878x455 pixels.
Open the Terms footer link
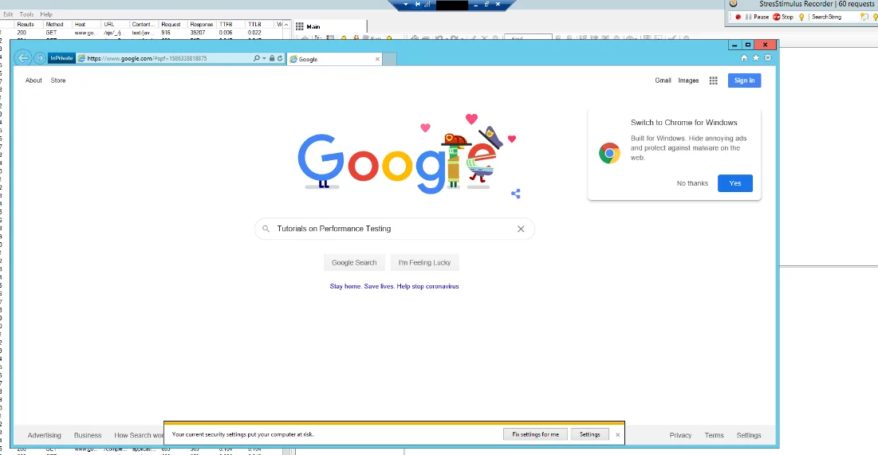pyautogui.click(x=714, y=435)
